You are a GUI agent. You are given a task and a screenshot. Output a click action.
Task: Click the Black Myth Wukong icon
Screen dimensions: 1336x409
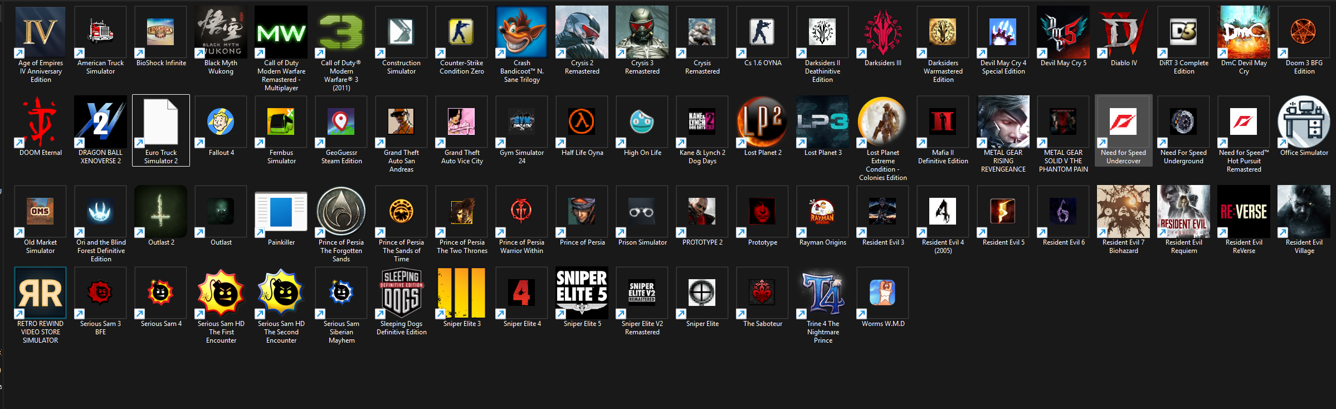(221, 32)
